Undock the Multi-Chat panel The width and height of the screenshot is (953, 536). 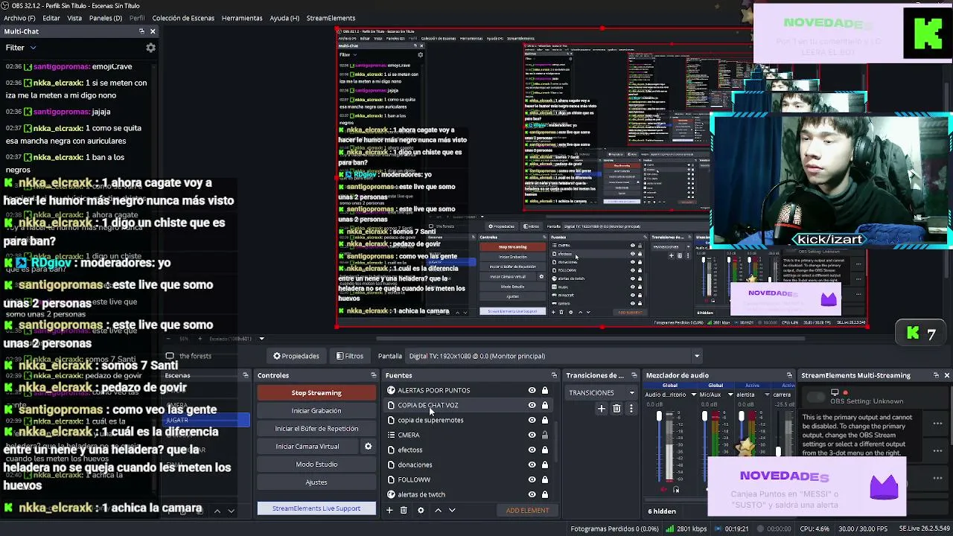[x=141, y=31]
